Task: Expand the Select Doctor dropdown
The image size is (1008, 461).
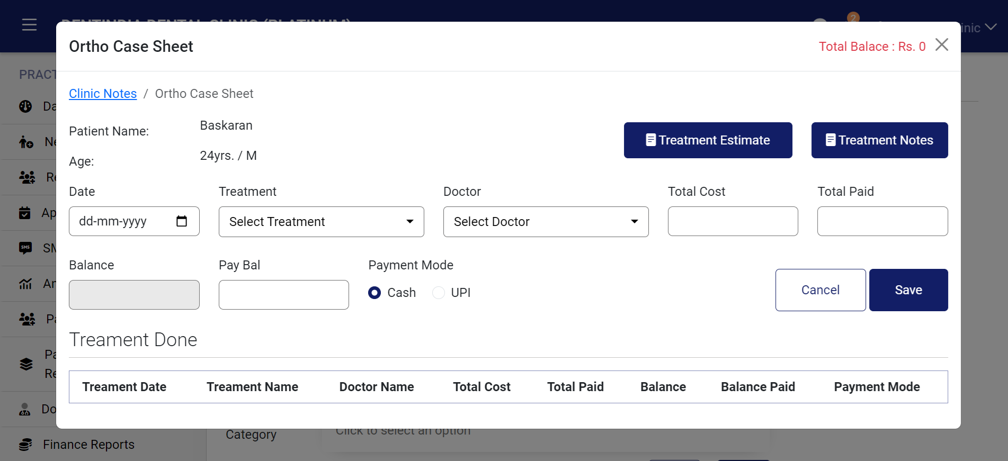Action: [546, 222]
